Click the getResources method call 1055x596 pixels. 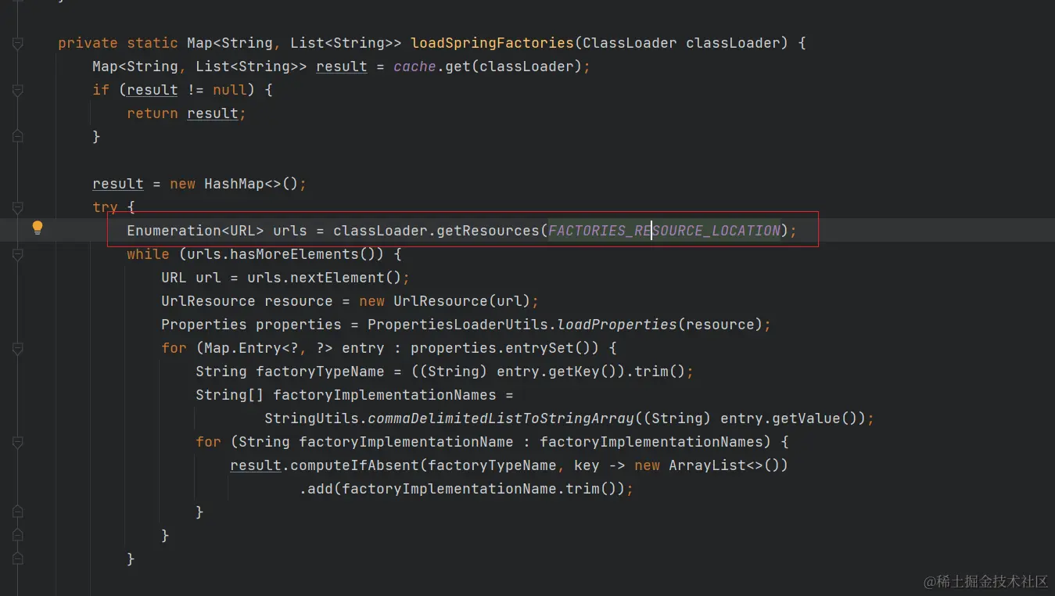[488, 231]
